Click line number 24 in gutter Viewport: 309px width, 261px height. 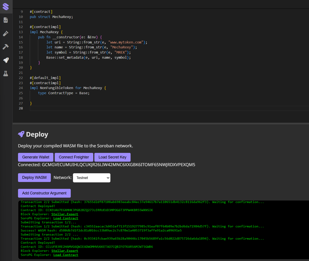click(x=21, y=88)
